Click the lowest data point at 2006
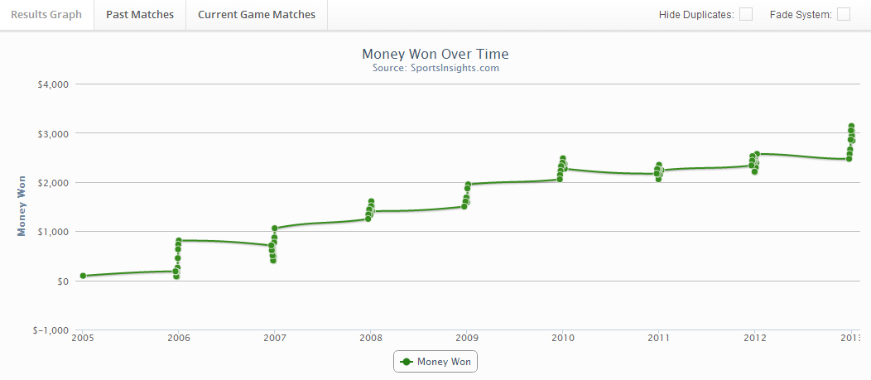Viewport: 871px width, 380px height. point(176,276)
